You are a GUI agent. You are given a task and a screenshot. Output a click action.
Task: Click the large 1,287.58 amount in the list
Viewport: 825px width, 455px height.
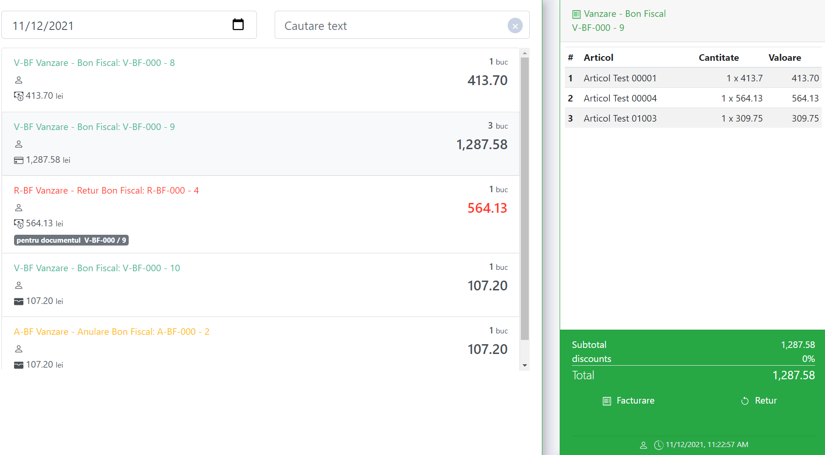click(482, 144)
